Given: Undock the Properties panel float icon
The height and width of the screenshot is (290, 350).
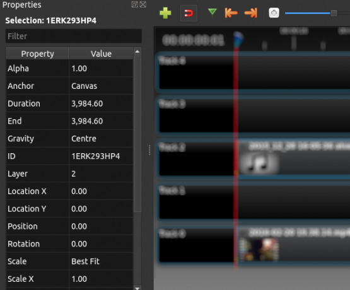Looking at the screenshot, I should (134, 4).
